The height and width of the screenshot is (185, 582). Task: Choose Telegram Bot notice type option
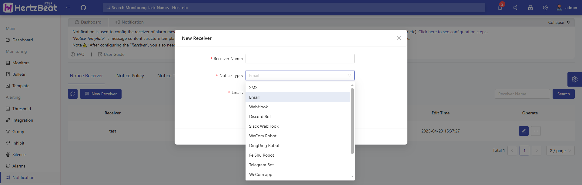tap(261, 165)
